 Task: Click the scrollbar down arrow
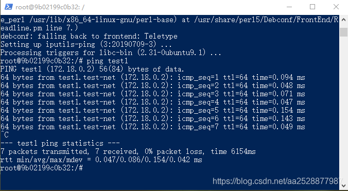coord(343,185)
